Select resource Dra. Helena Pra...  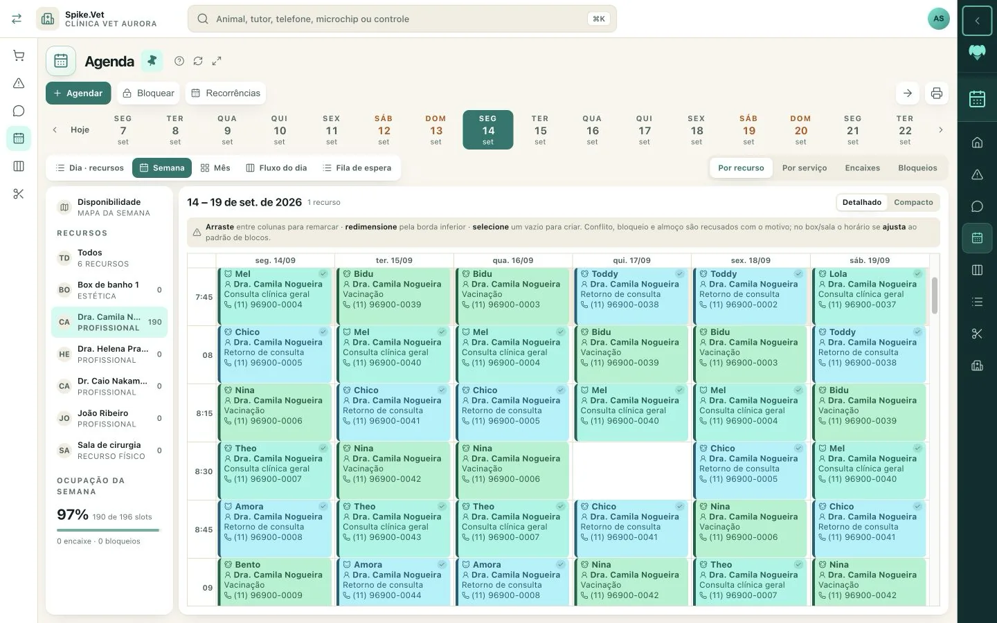pos(109,354)
